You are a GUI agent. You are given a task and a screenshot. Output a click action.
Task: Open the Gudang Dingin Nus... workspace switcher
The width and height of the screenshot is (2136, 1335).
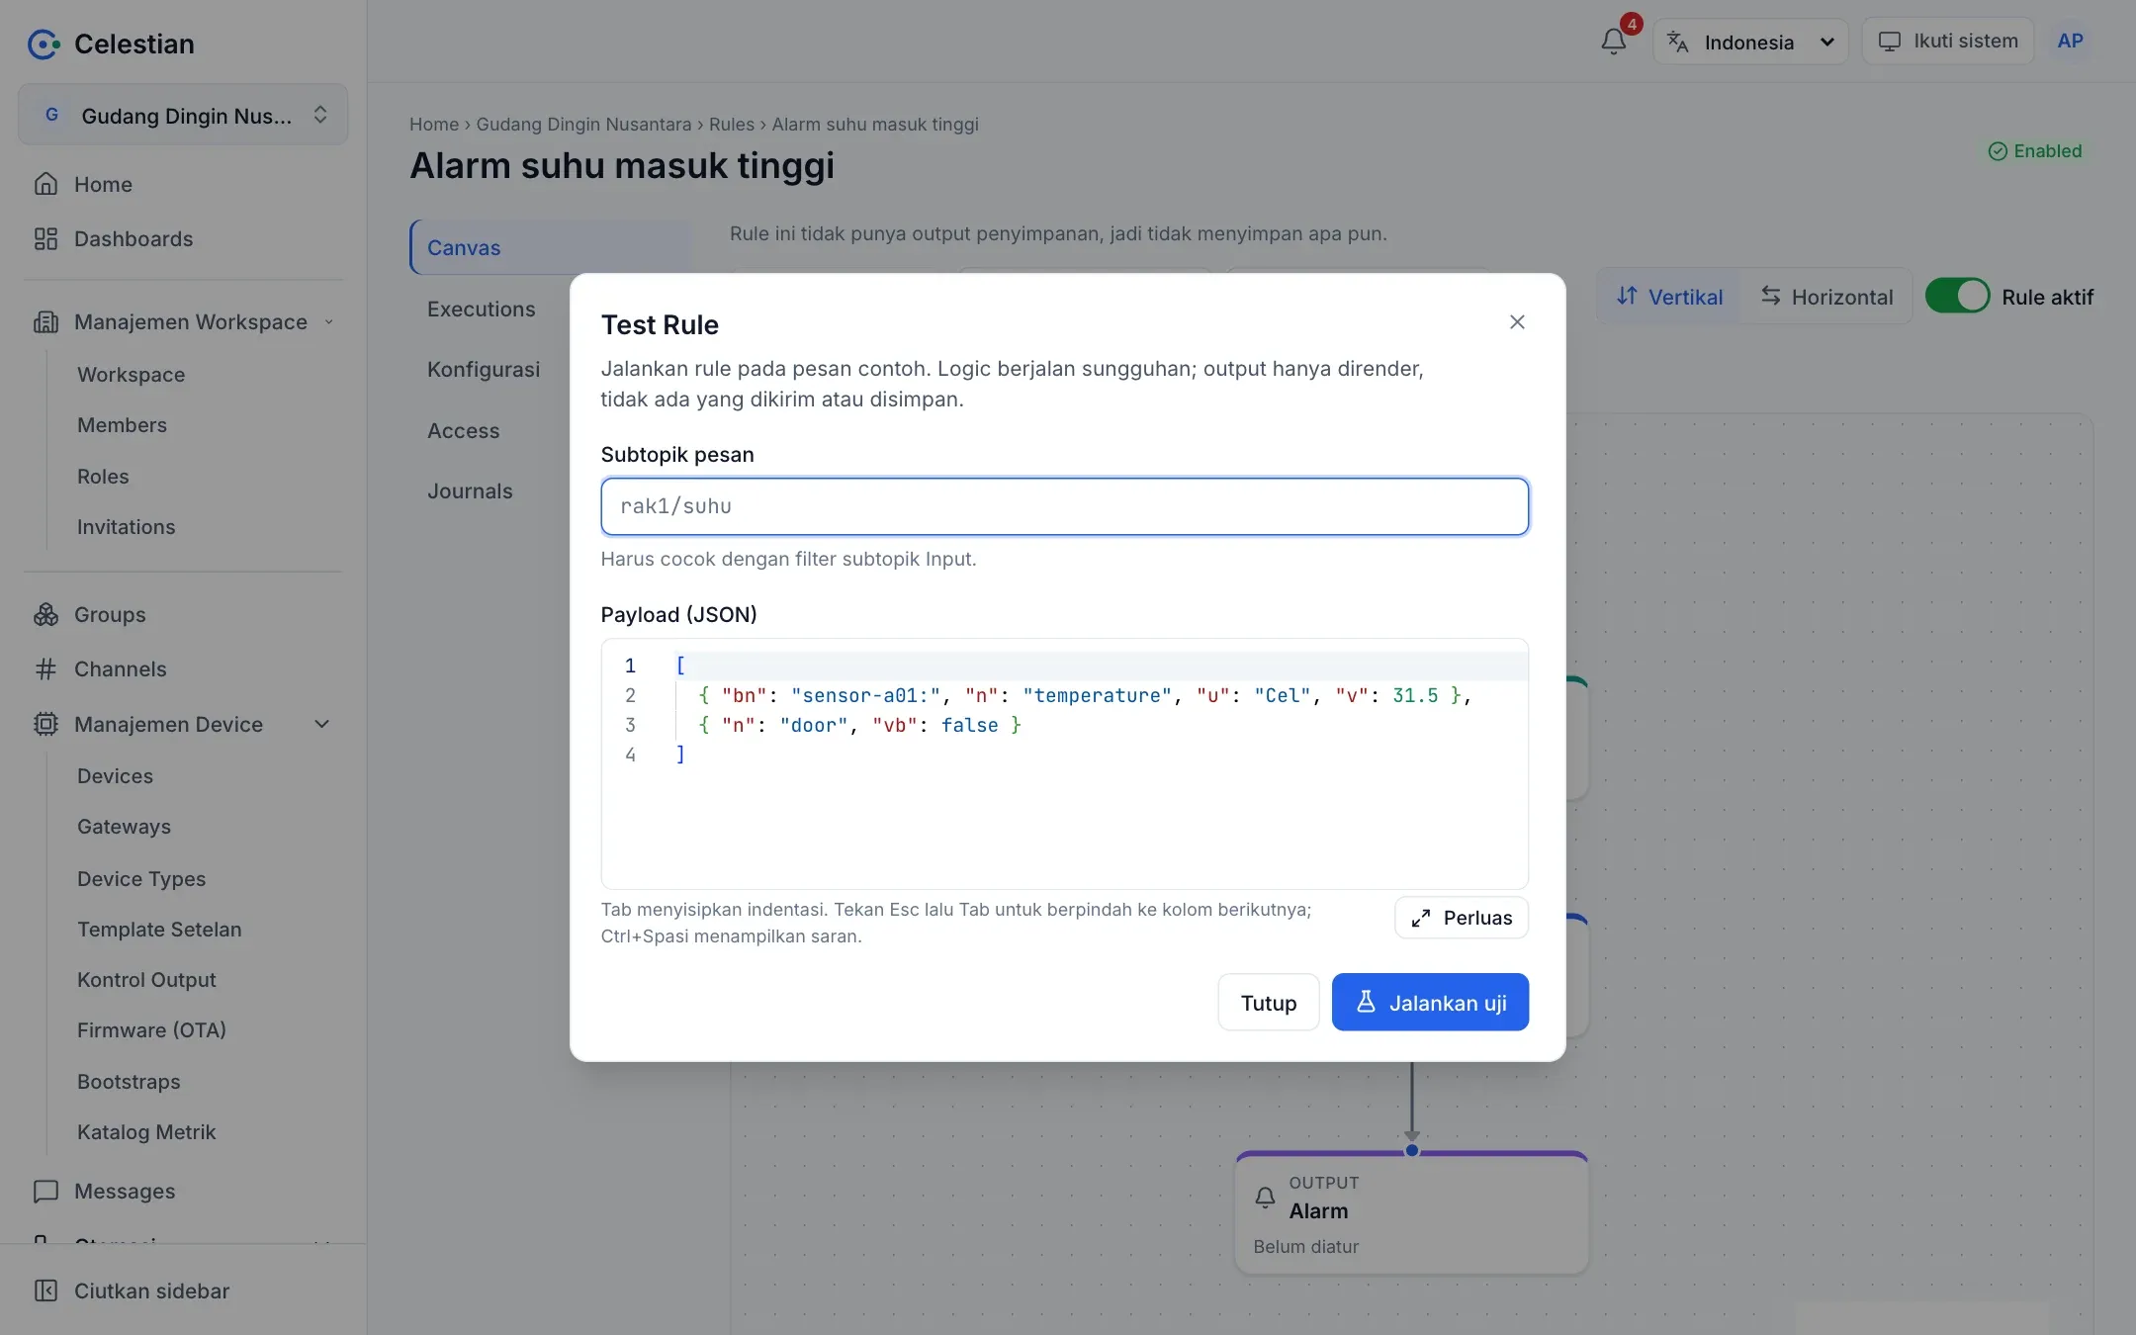183,115
